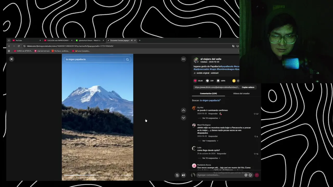
Task: Go to next video with down arrow
Action: pos(183,118)
